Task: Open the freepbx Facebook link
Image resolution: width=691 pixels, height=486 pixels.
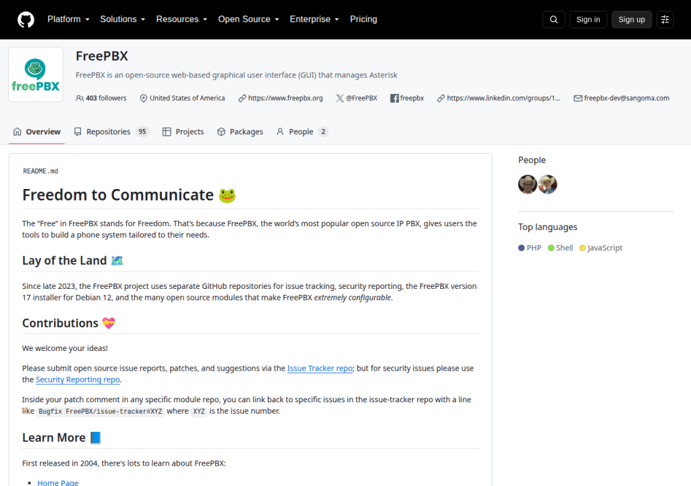Action: (x=412, y=98)
